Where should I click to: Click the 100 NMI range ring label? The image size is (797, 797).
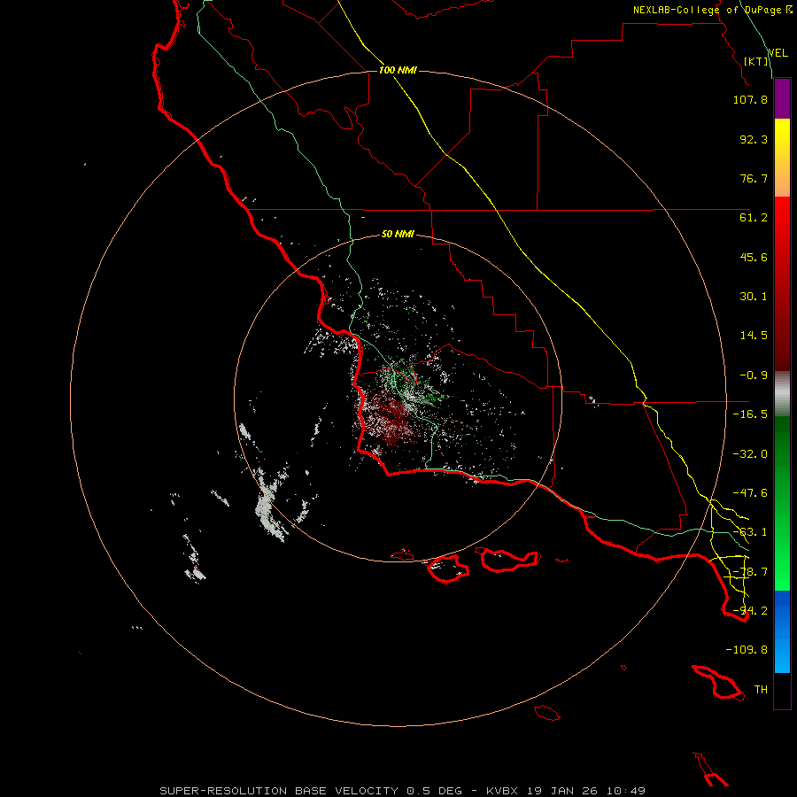[x=398, y=70]
